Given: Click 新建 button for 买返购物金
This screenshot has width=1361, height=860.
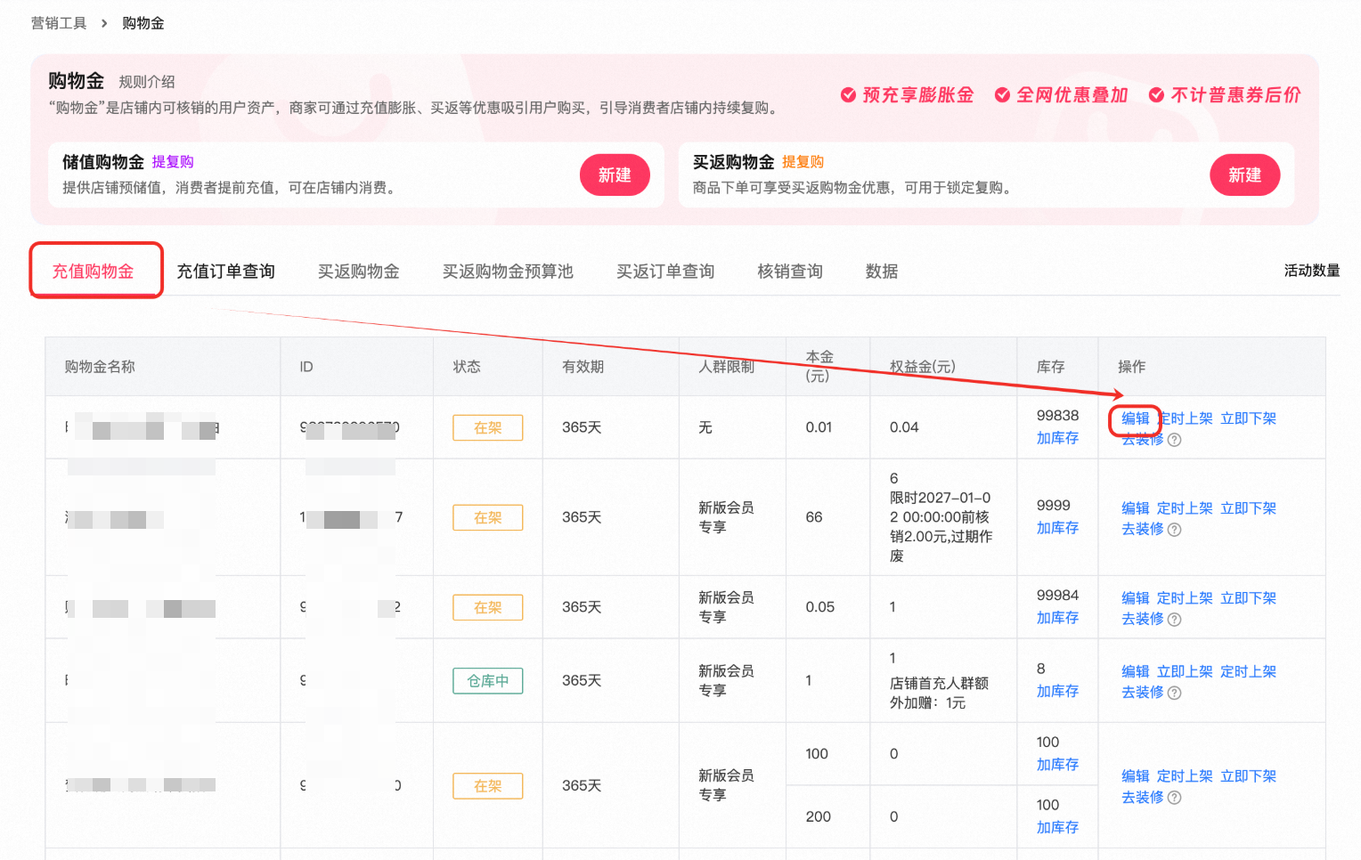Looking at the screenshot, I should click(x=1244, y=175).
